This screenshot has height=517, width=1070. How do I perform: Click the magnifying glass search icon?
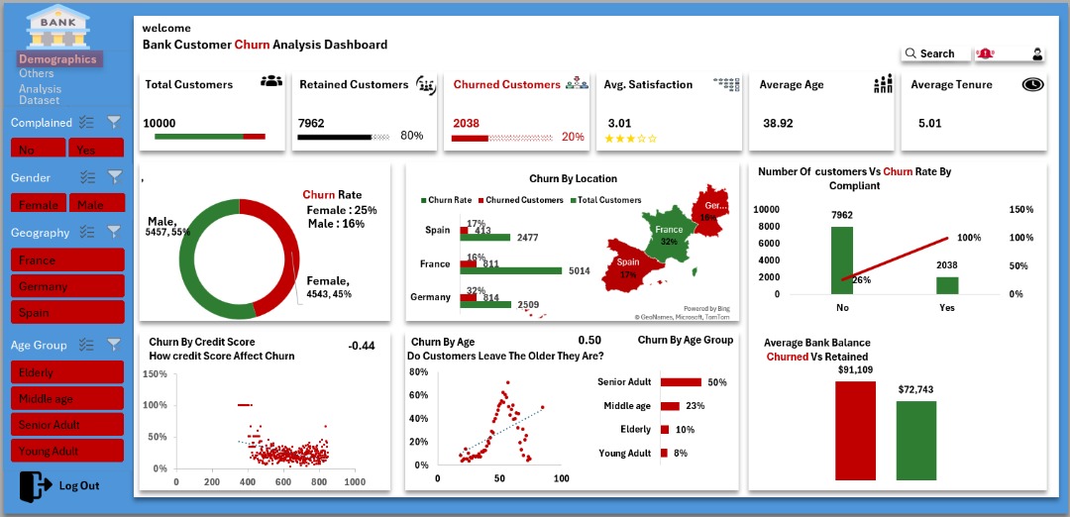tap(910, 53)
